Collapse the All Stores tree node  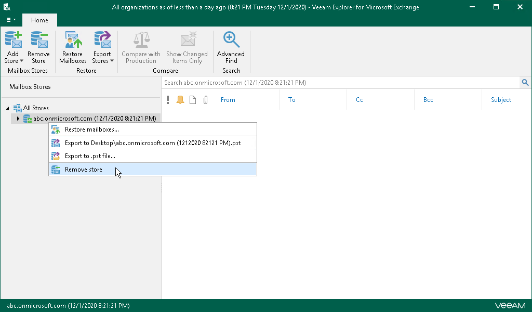[7, 108]
